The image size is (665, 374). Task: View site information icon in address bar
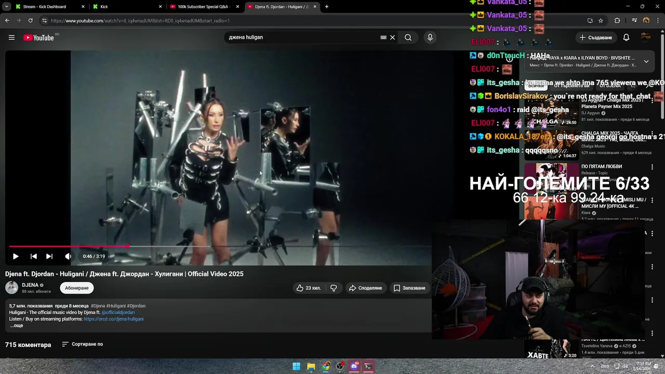click(x=45, y=21)
